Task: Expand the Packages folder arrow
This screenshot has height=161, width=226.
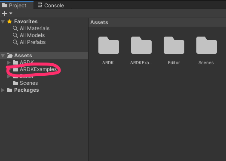Action: [x=3, y=90]
